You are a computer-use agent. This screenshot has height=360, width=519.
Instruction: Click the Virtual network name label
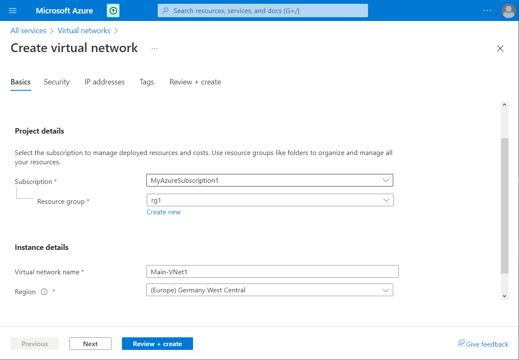pyautogui.click(x=47, y=272)
